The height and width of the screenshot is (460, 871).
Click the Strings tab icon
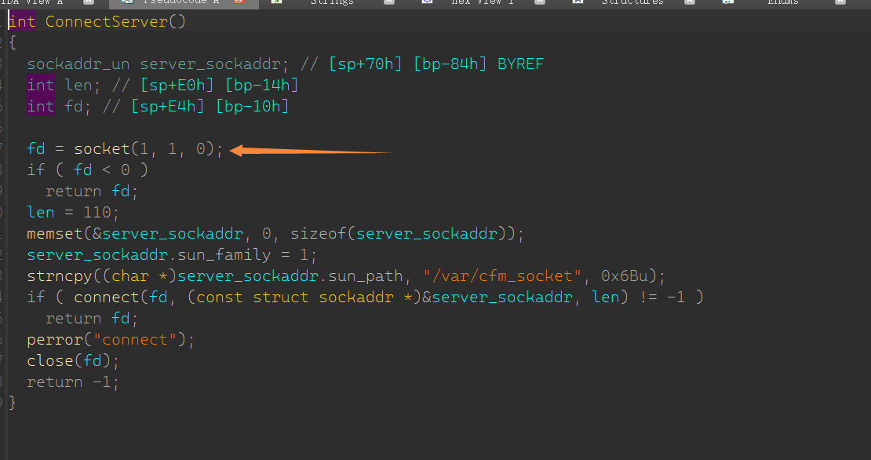pos(277,2)
